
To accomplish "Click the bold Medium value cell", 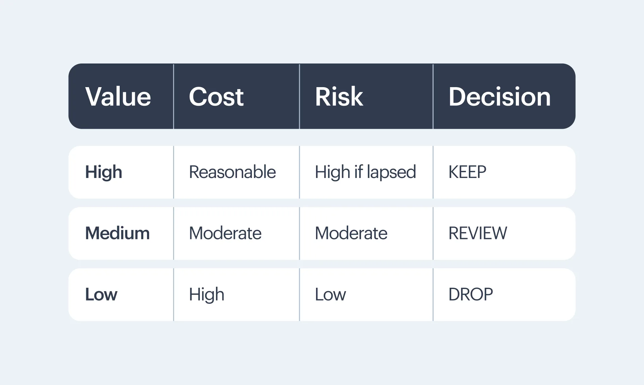I will (x=117, y=233).
